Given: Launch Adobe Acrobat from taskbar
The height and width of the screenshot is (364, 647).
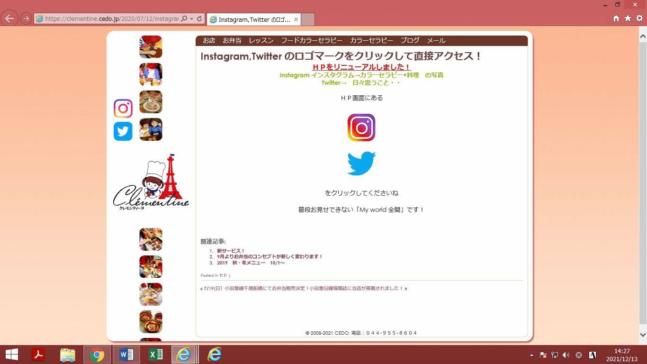Looking at the screenshot, I should click(38, 355).
